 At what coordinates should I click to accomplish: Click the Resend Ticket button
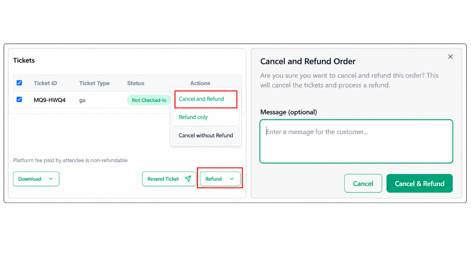click(169, 179)
